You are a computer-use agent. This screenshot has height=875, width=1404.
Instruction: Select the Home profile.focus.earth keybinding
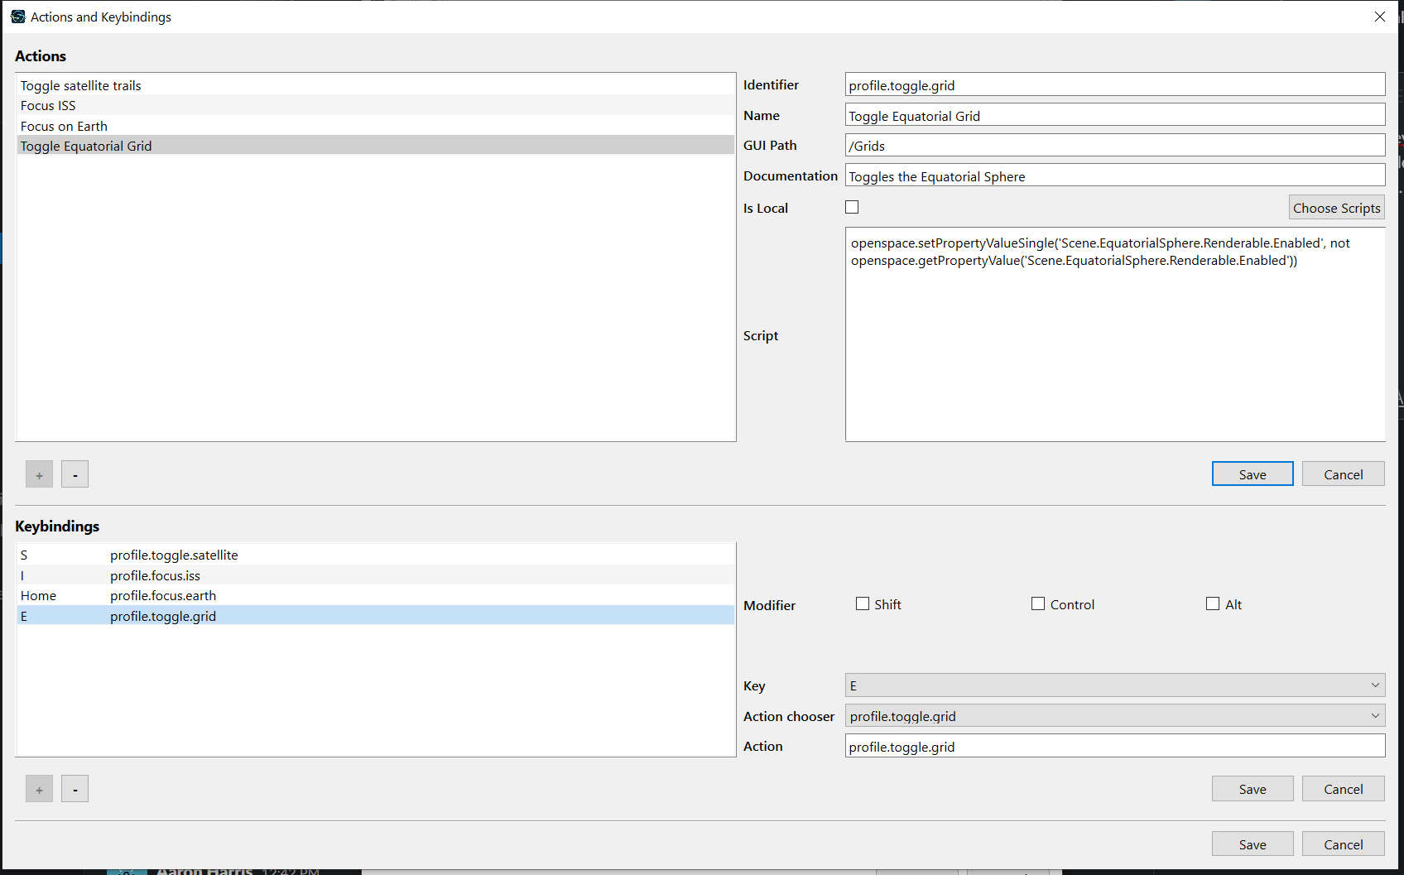coord(375,595)
